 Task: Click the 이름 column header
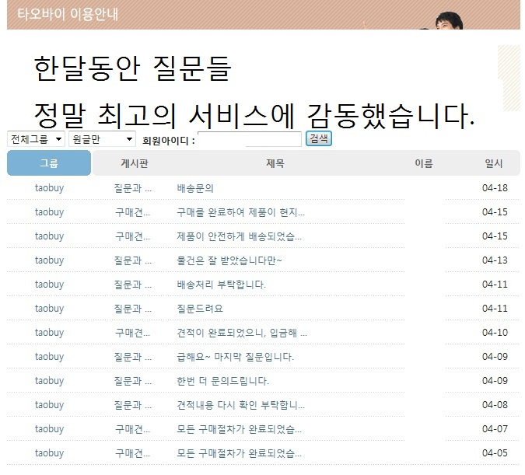pyautogui.click(x=424, y=163)
